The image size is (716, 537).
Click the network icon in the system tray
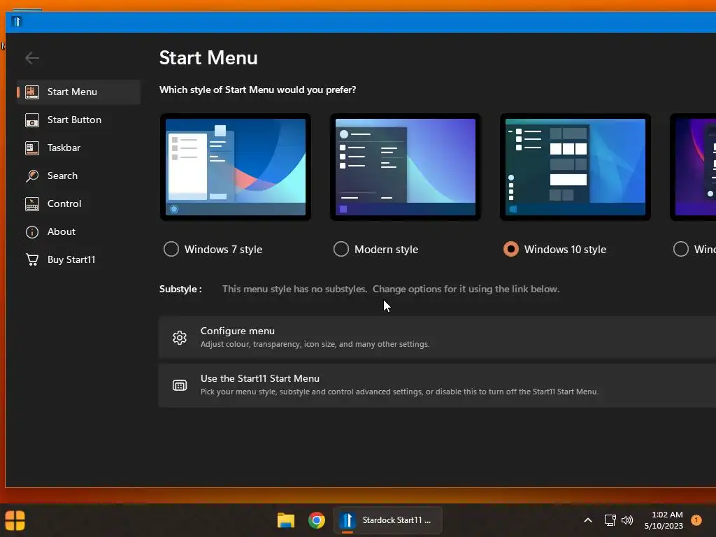610,520
